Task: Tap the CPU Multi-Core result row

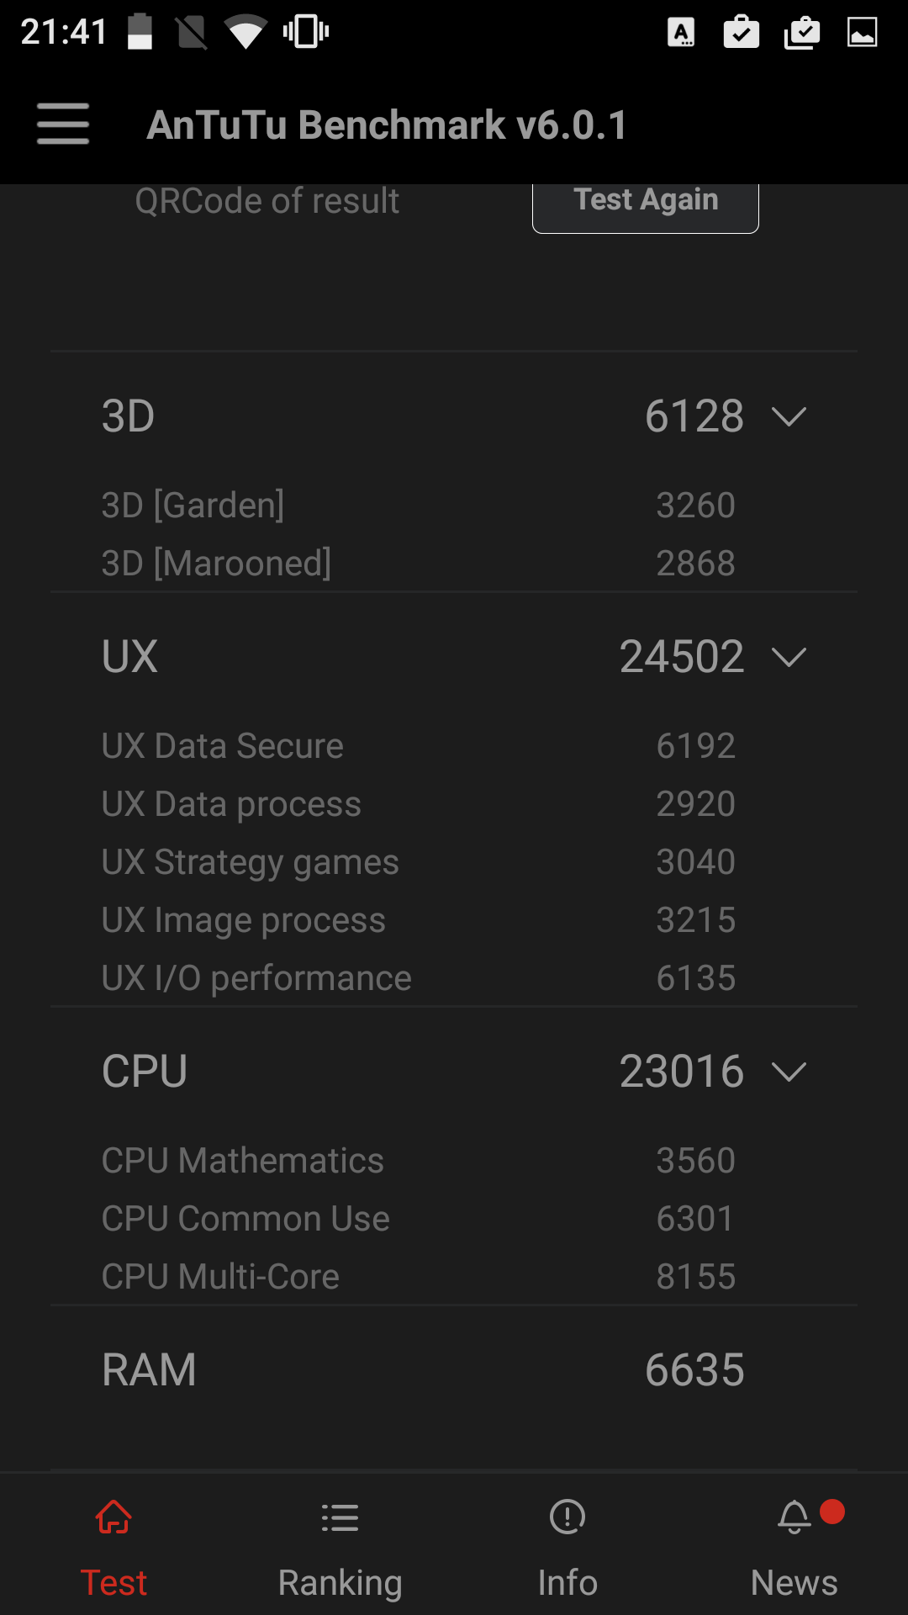Action: (x=454, y=1277)
